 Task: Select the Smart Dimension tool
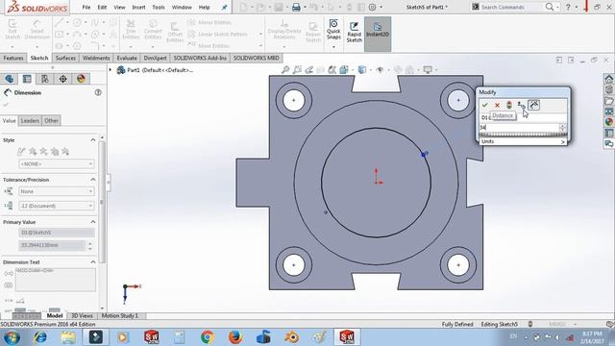click(x=37, y=29)
